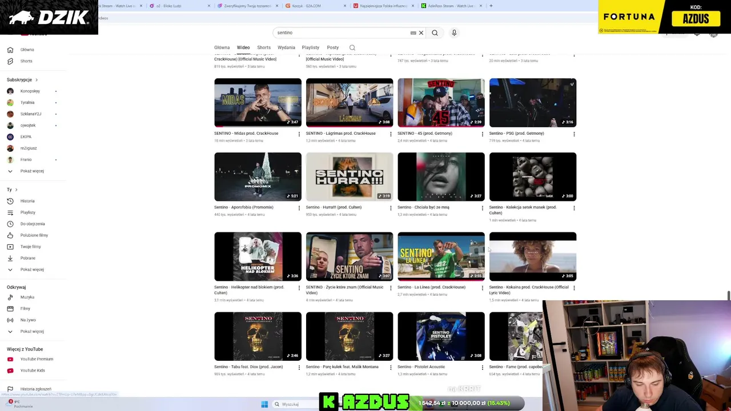Open Na żywo live section
Viewport: 731px width, 411px height.
[28, 320]
